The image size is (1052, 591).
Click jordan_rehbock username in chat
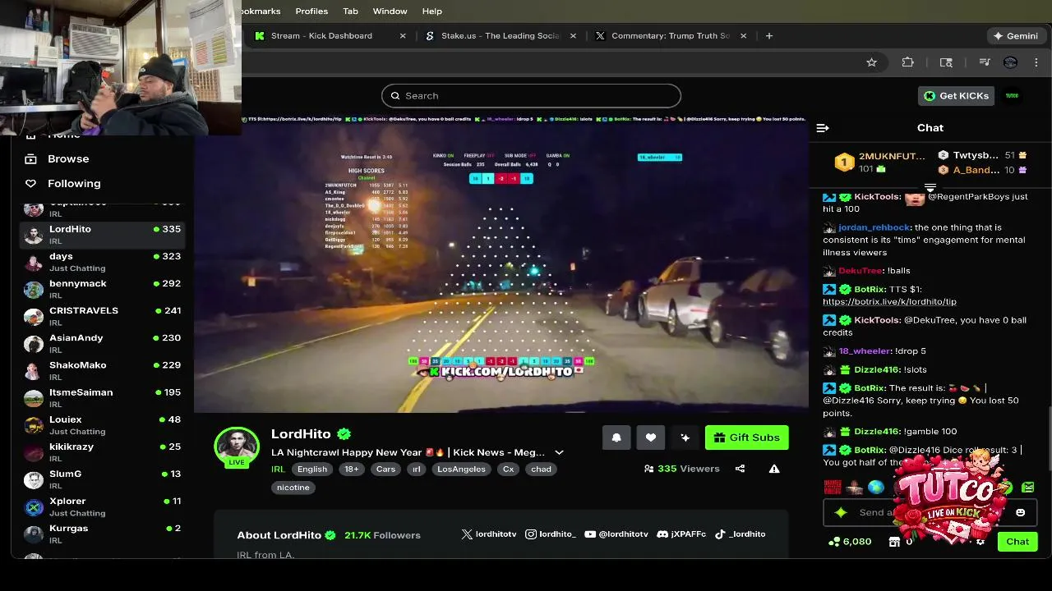[874, 227]
